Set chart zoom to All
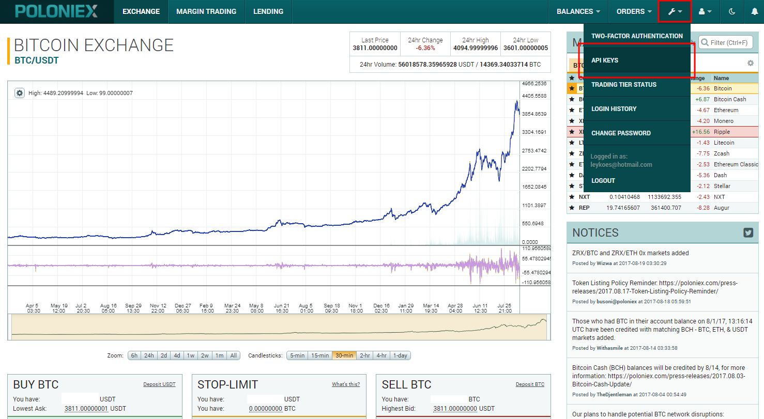This screenshot has height=419, width=764. (x=234, y=355)
